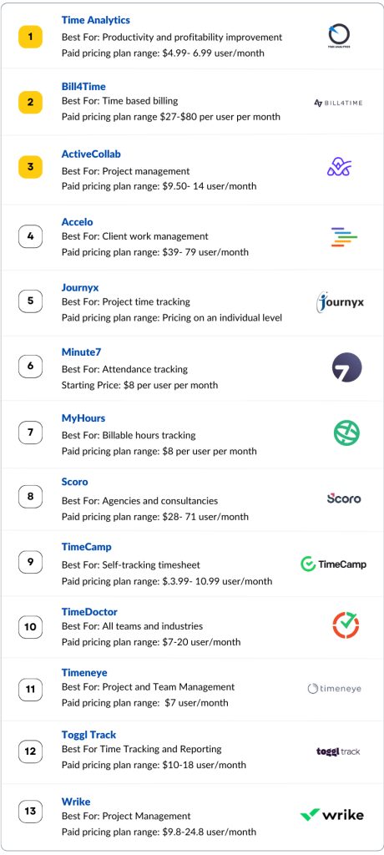Open the Time Analytics link
This screenshot has width=384, height=855.
pyautogui.click(x=95, y=20)
